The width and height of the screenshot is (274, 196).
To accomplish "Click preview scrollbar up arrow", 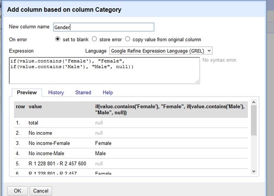I will [x=254, y=102].
